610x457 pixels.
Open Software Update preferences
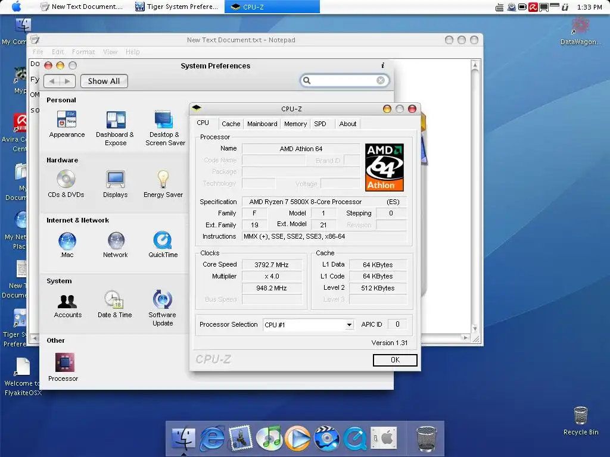click(163, 308)
